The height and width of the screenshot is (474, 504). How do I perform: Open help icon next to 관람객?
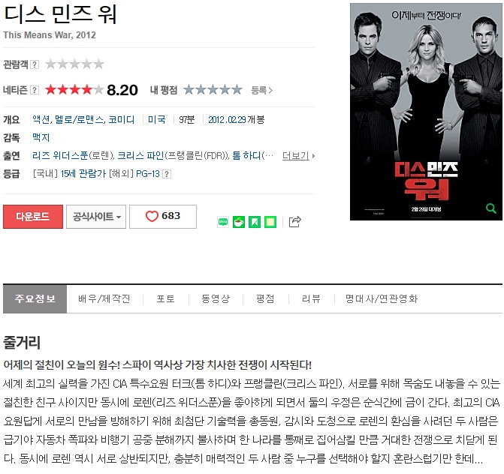35,64
